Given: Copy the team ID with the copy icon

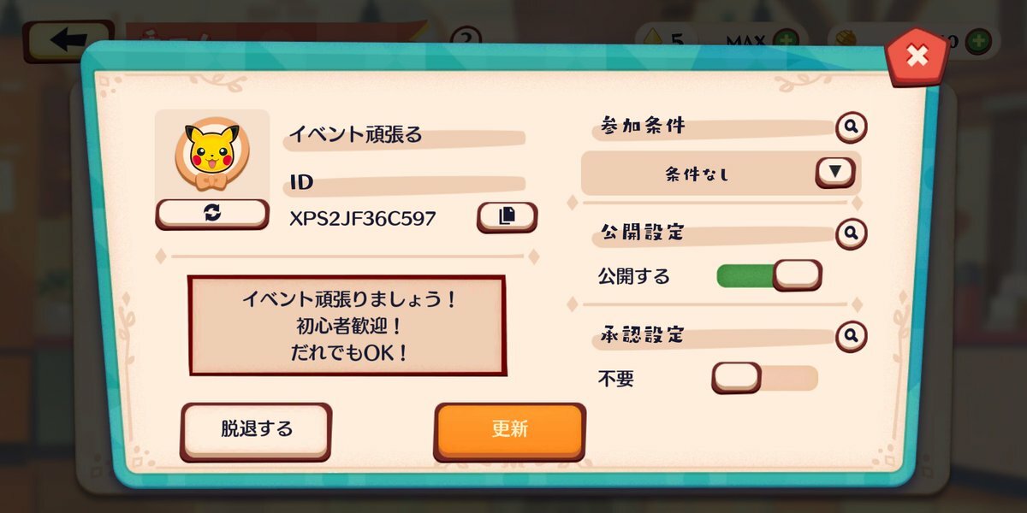Looking at the screenshot, I should [507, 217].
